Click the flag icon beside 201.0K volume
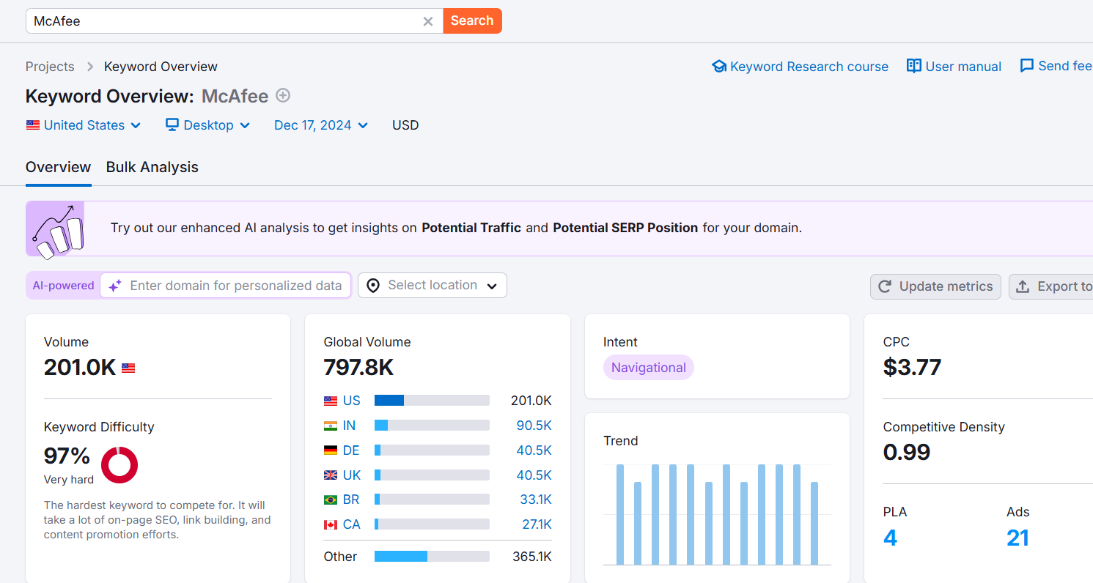Viewport: 1093px width, 583px height. pos(128,368)
